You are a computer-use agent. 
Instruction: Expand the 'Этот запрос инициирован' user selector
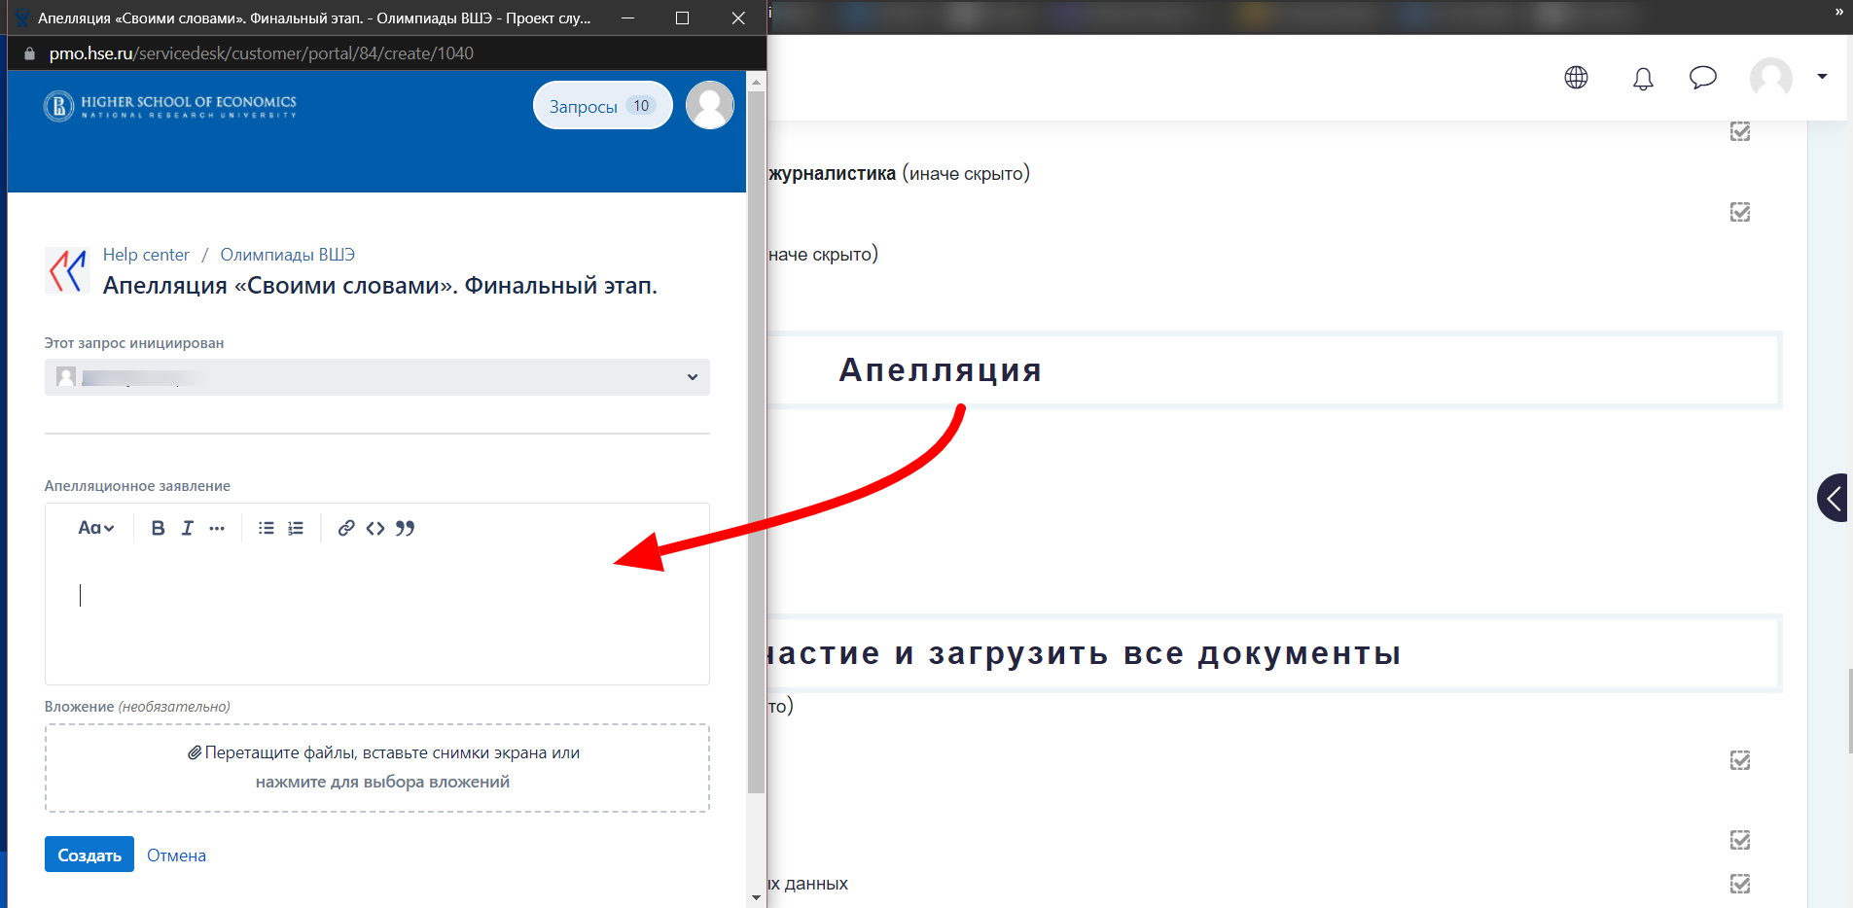click(x=692, y=377)
